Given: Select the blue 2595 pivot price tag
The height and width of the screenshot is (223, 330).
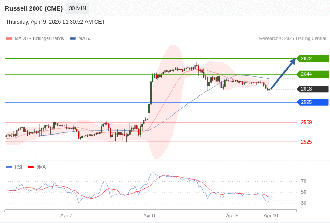Looking at the screenshot, I should click(313, 102).
